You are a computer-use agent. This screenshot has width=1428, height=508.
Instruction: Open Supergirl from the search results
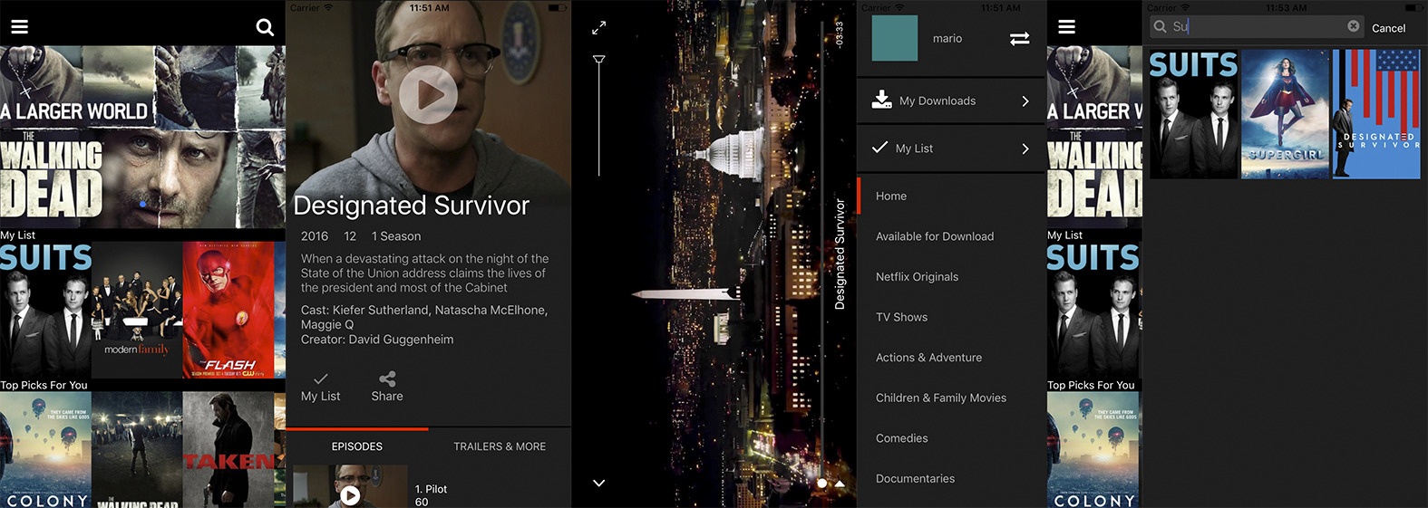[1285, 114]
